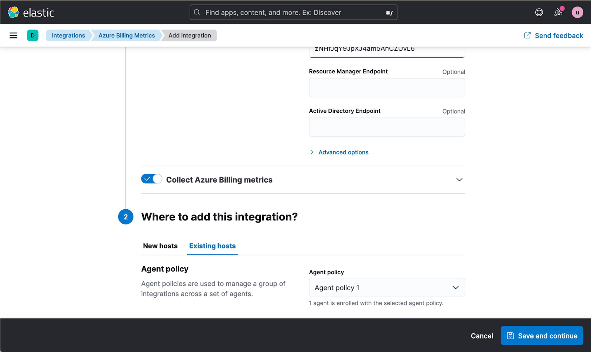The height and width of the screenshot is (352, 591).
Task: Open the Agent policy dropdown
Action: [x=387, y=288]
